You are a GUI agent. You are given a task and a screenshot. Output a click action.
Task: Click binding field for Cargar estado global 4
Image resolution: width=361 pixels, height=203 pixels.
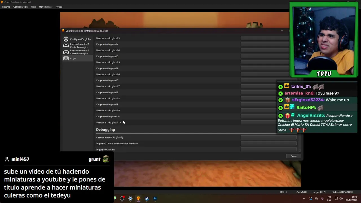(265, 44)
